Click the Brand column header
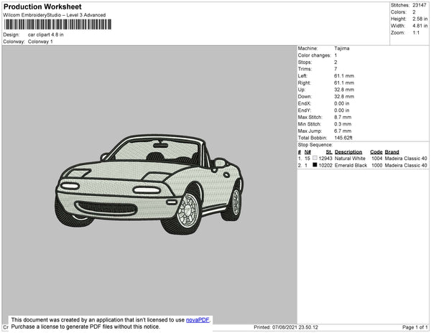Image resolution: width=431 pixels, height=333 pixels. click(x=391, y=151)
